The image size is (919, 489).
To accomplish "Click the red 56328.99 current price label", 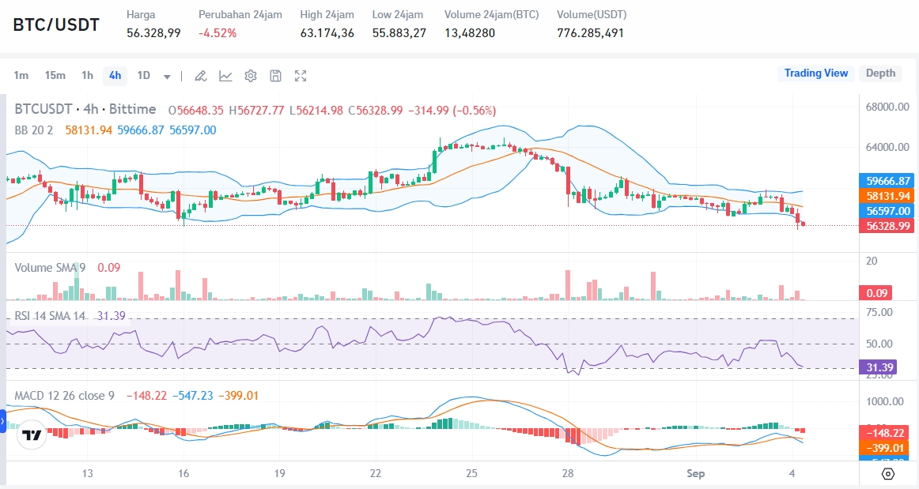I will pos(887,226).
